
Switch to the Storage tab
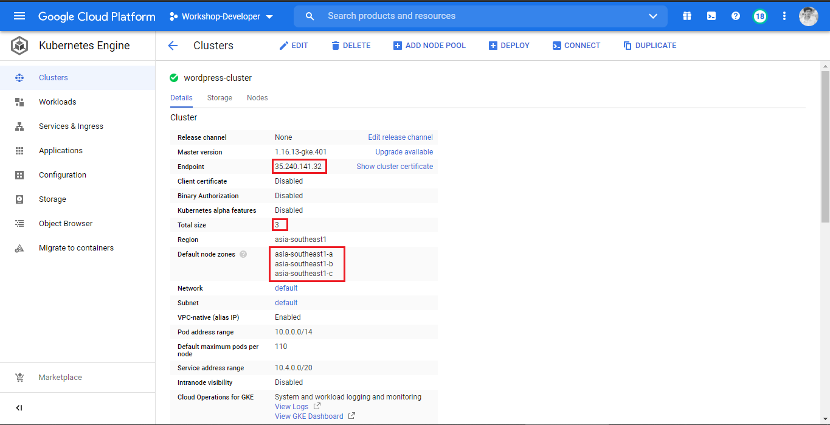tap(220, 98)
